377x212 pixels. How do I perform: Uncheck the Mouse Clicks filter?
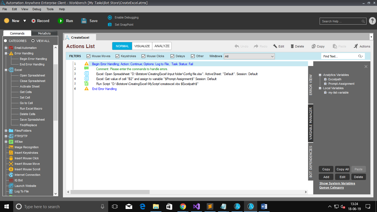click(x=144, y=56)
